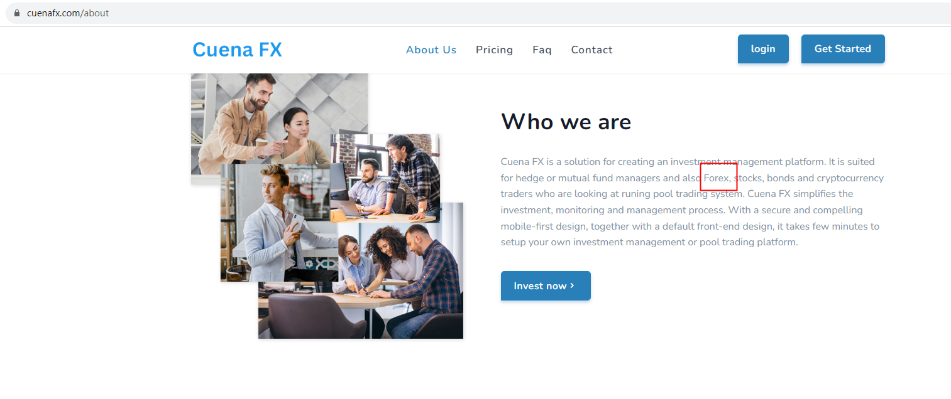Screen dimensions: 951x399
Task: Click the cuenafx.com/about URL field
Action: pyautogui.click(x=478, y=13)
